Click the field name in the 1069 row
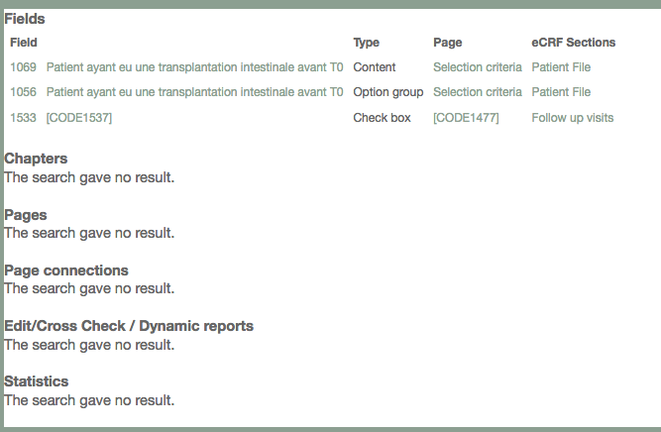This screenshot has height=432, width=661. coord(194,67)
